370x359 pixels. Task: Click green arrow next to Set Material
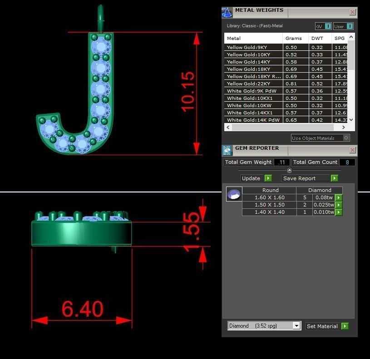coord(345,326)
